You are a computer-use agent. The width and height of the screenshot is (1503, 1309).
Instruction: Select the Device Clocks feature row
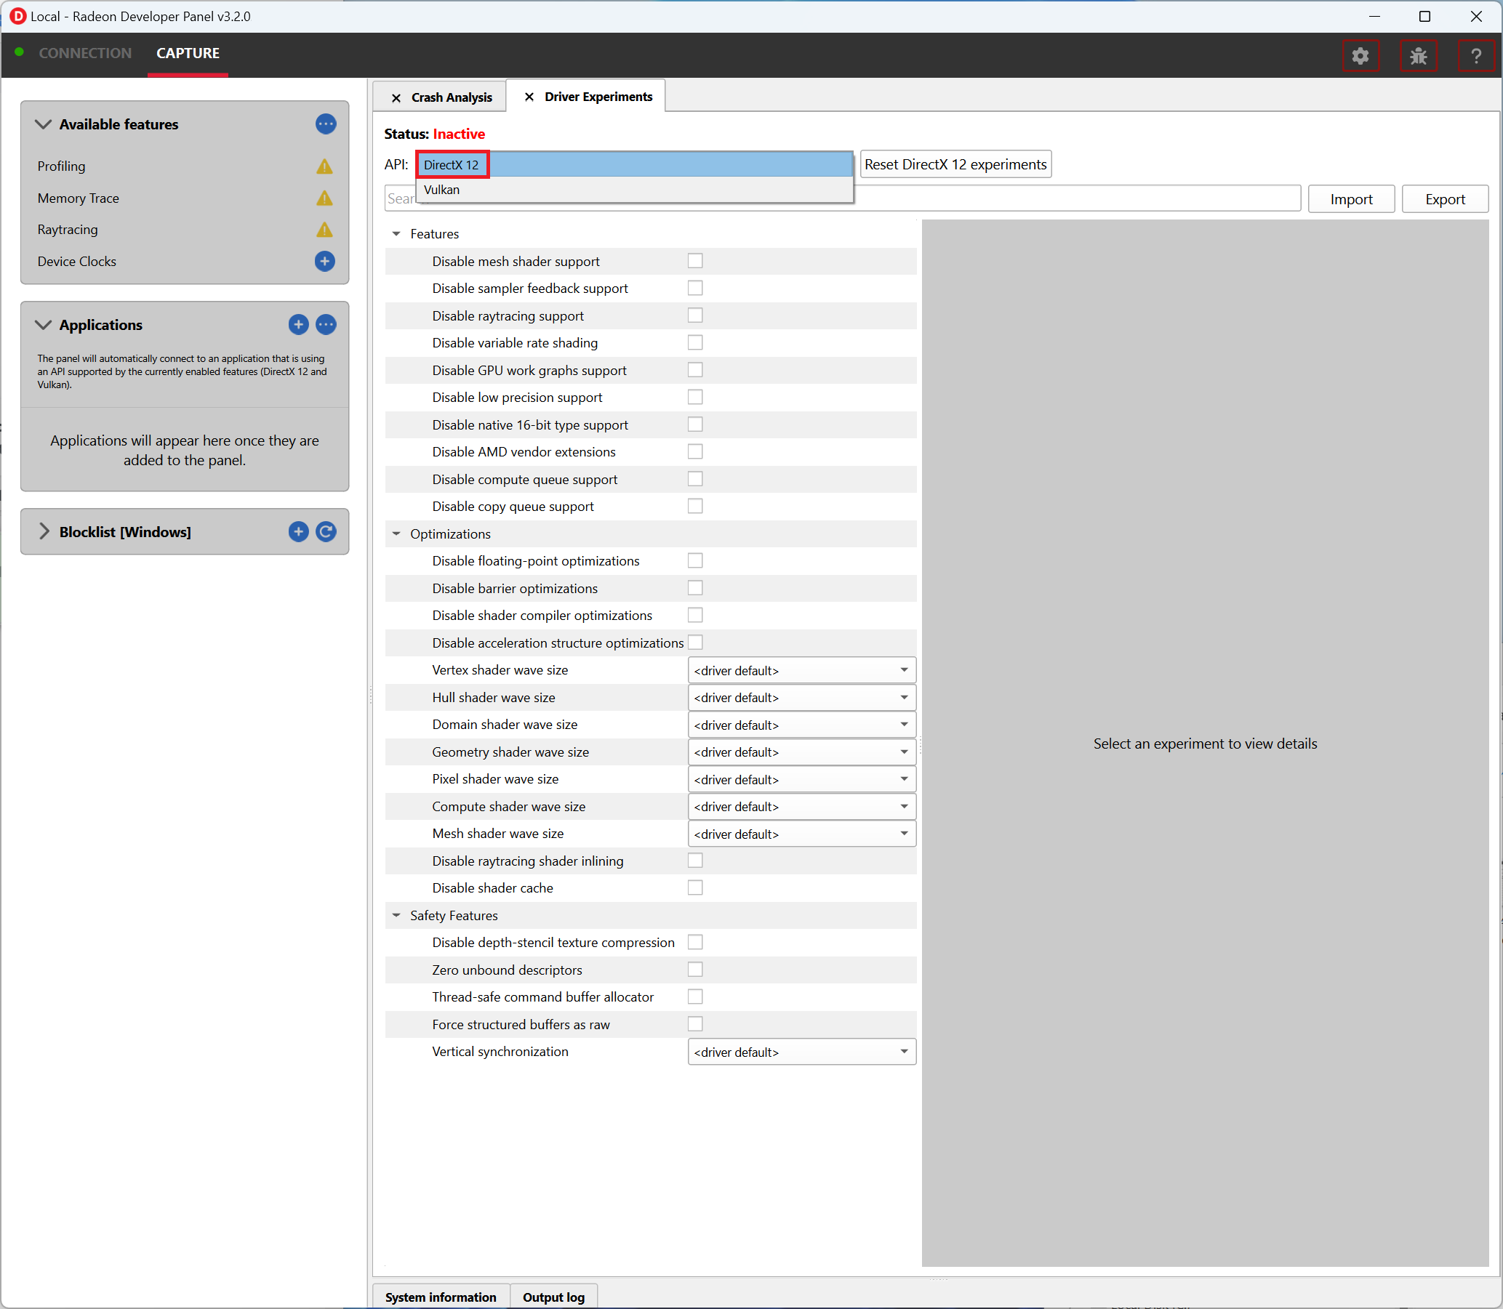coord(185,261)
